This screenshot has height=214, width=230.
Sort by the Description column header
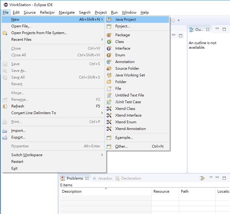[72, 191]
